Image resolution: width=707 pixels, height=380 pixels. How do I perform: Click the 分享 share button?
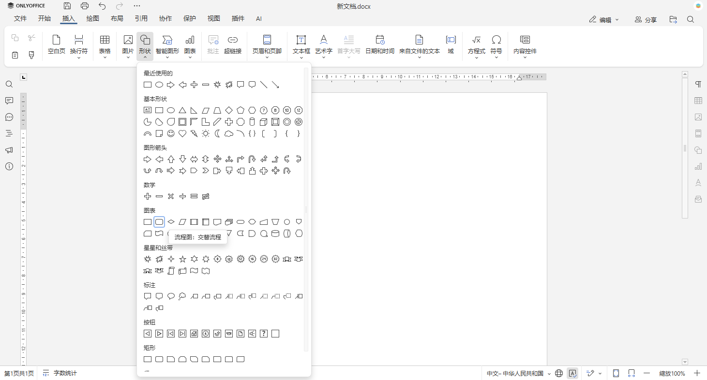(x=646, y=20)
